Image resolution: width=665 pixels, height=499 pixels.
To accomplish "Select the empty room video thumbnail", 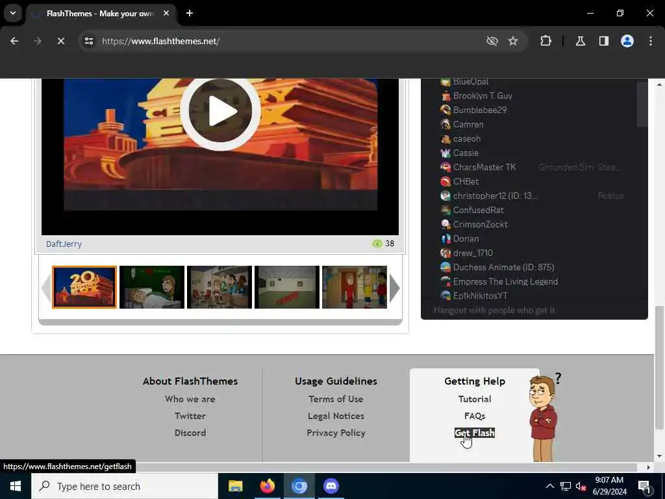I will pyautogui.click(x=286, y=287).
